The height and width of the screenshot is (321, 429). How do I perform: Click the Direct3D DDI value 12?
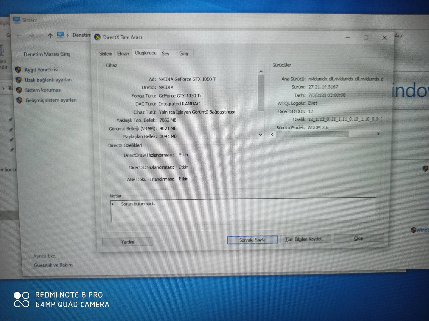[310, 111]
